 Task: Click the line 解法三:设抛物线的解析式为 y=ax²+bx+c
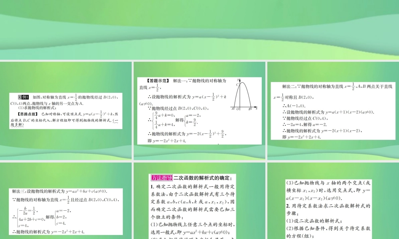(59, 191)
